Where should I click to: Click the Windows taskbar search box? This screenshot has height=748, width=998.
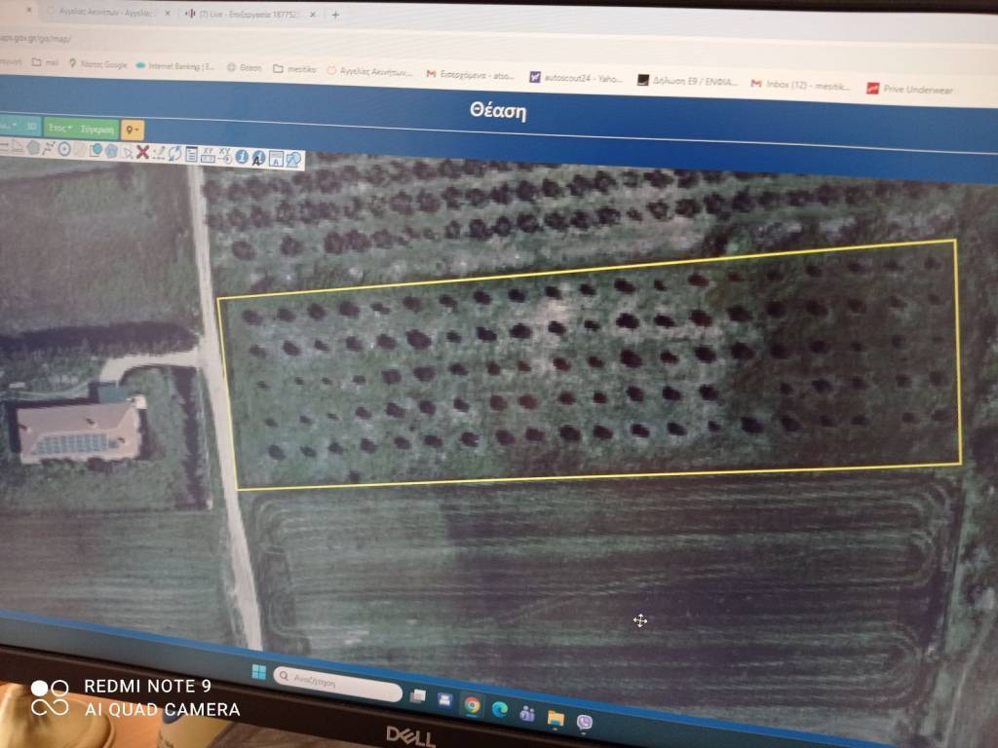(337, 684)
